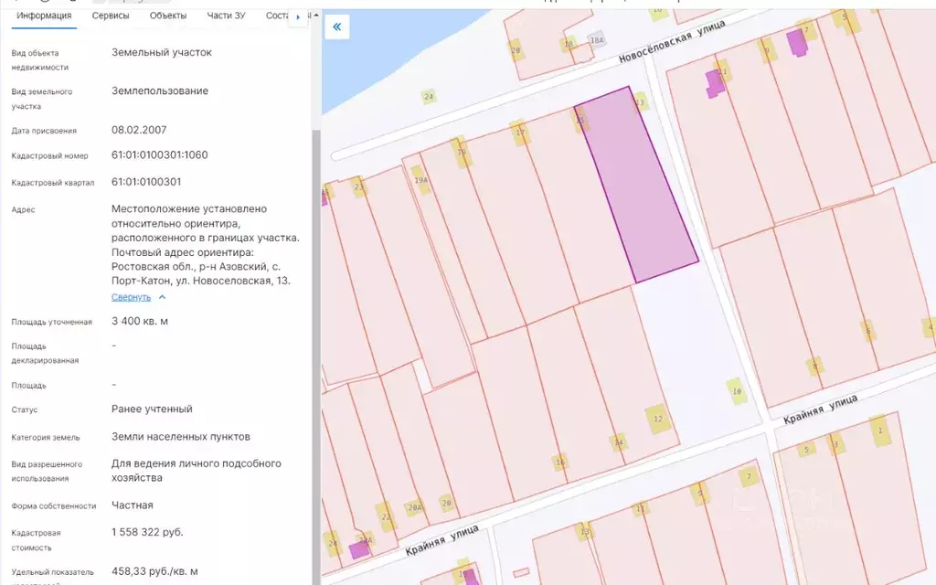Click the status value Ранее учтенный
This screenshot has width=936, height=585.
click(x=152, y=409)
